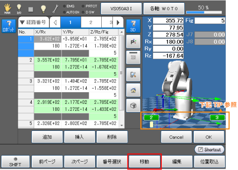Click the Fig value field 5
This screenshot has width=238, height=170.
click(x=210, y=20)
